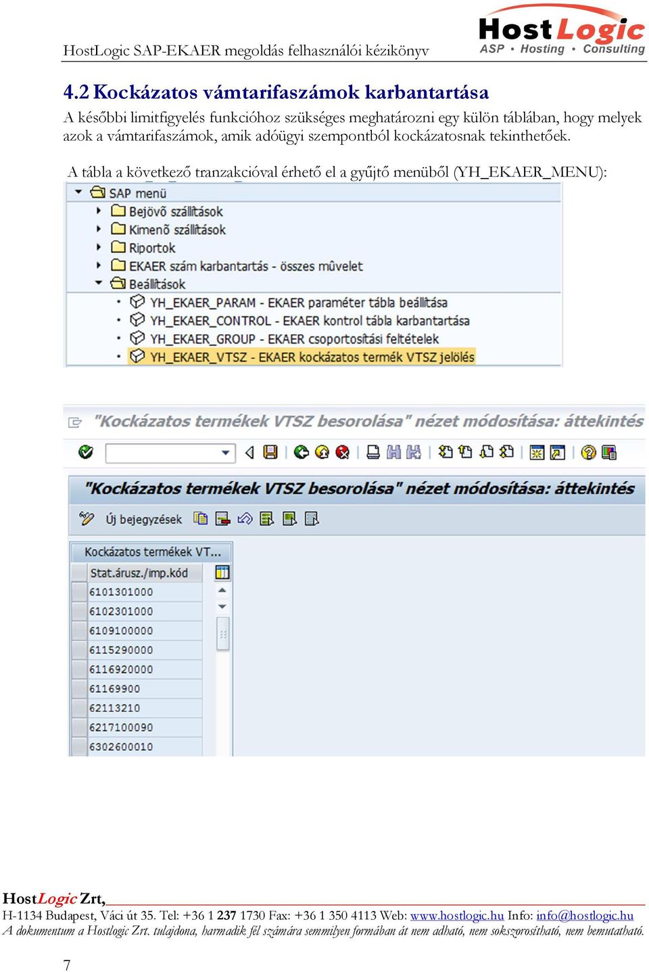The height and width of the screenshot is (972, 649).
Task: Click the table scroll up arrow
Action: click(x=222, y=591)
